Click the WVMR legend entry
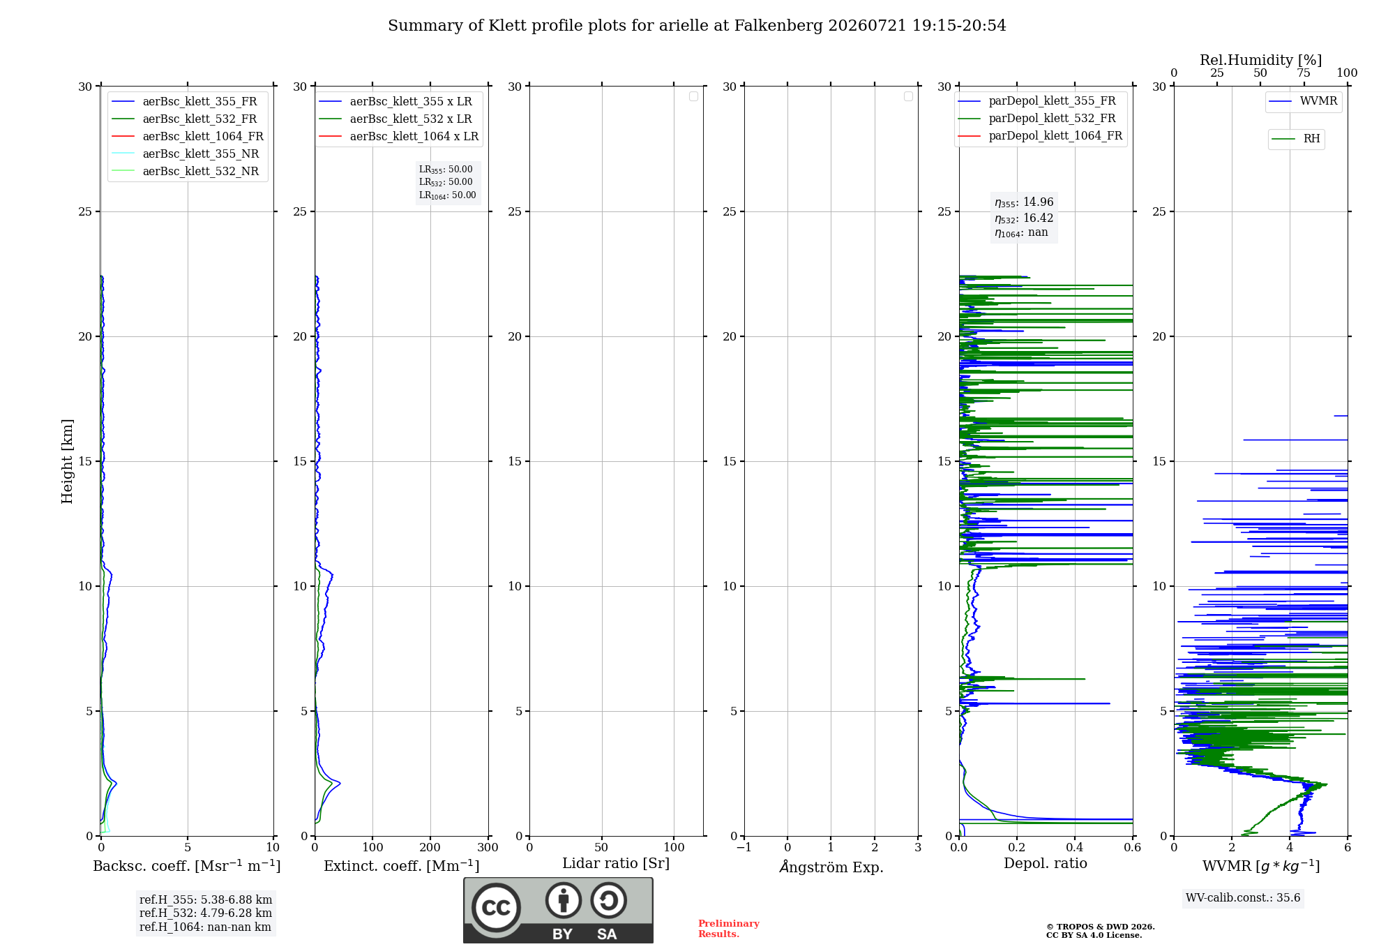Viewport: 1395px width, 949px height. click(x=1303, y=101)
